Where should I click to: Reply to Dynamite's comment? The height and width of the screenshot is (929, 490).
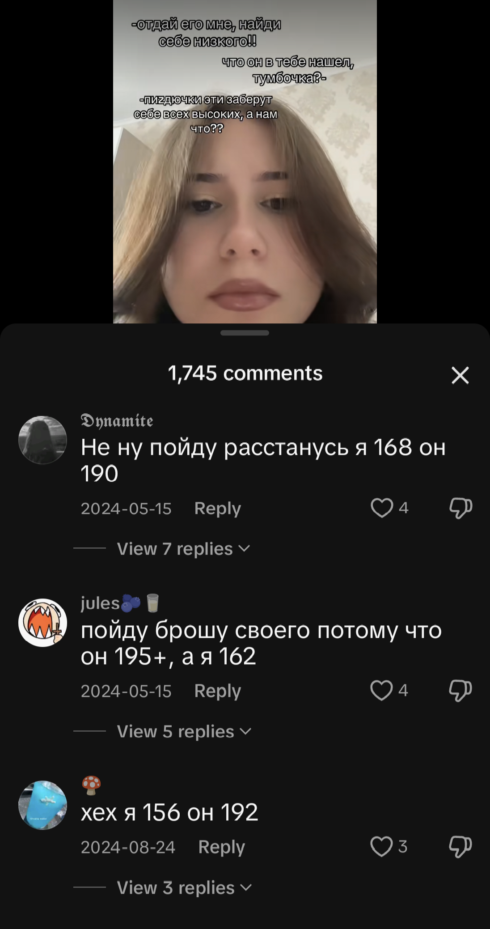[218, 509]
